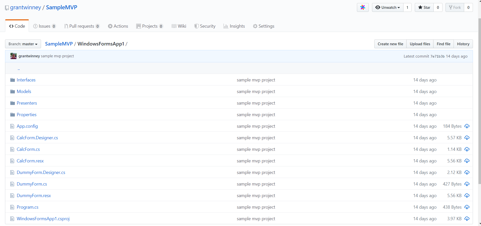The height and width of the screenshot is (226, 481).
Task: Click grantwinney's avatar thumbnail
Action: pos(13,56)
